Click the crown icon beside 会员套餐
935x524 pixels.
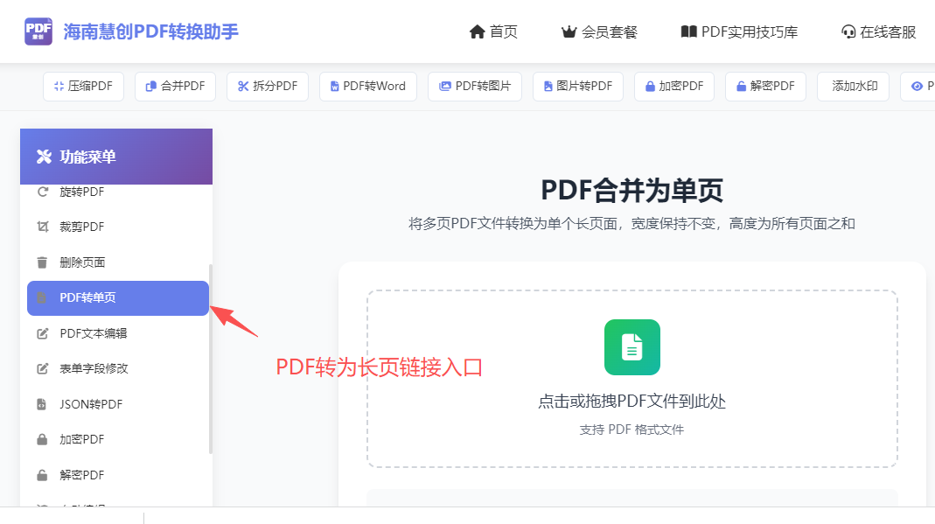pyautogui.click(x=569, y=31)
